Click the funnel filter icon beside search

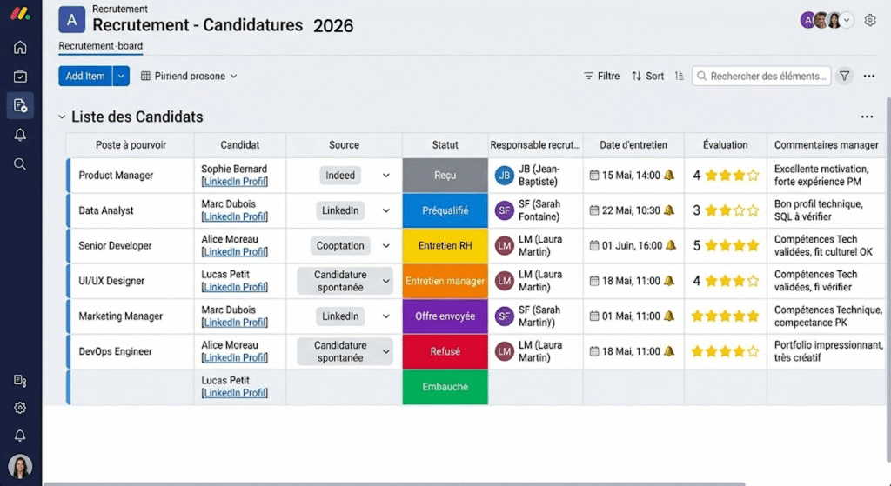click(x=844, y=77)
